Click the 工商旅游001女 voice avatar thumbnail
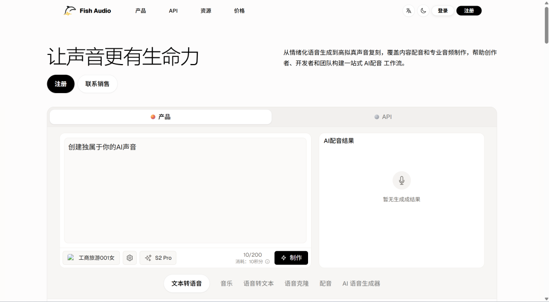 pyautogui.click(x=71, y=258)
